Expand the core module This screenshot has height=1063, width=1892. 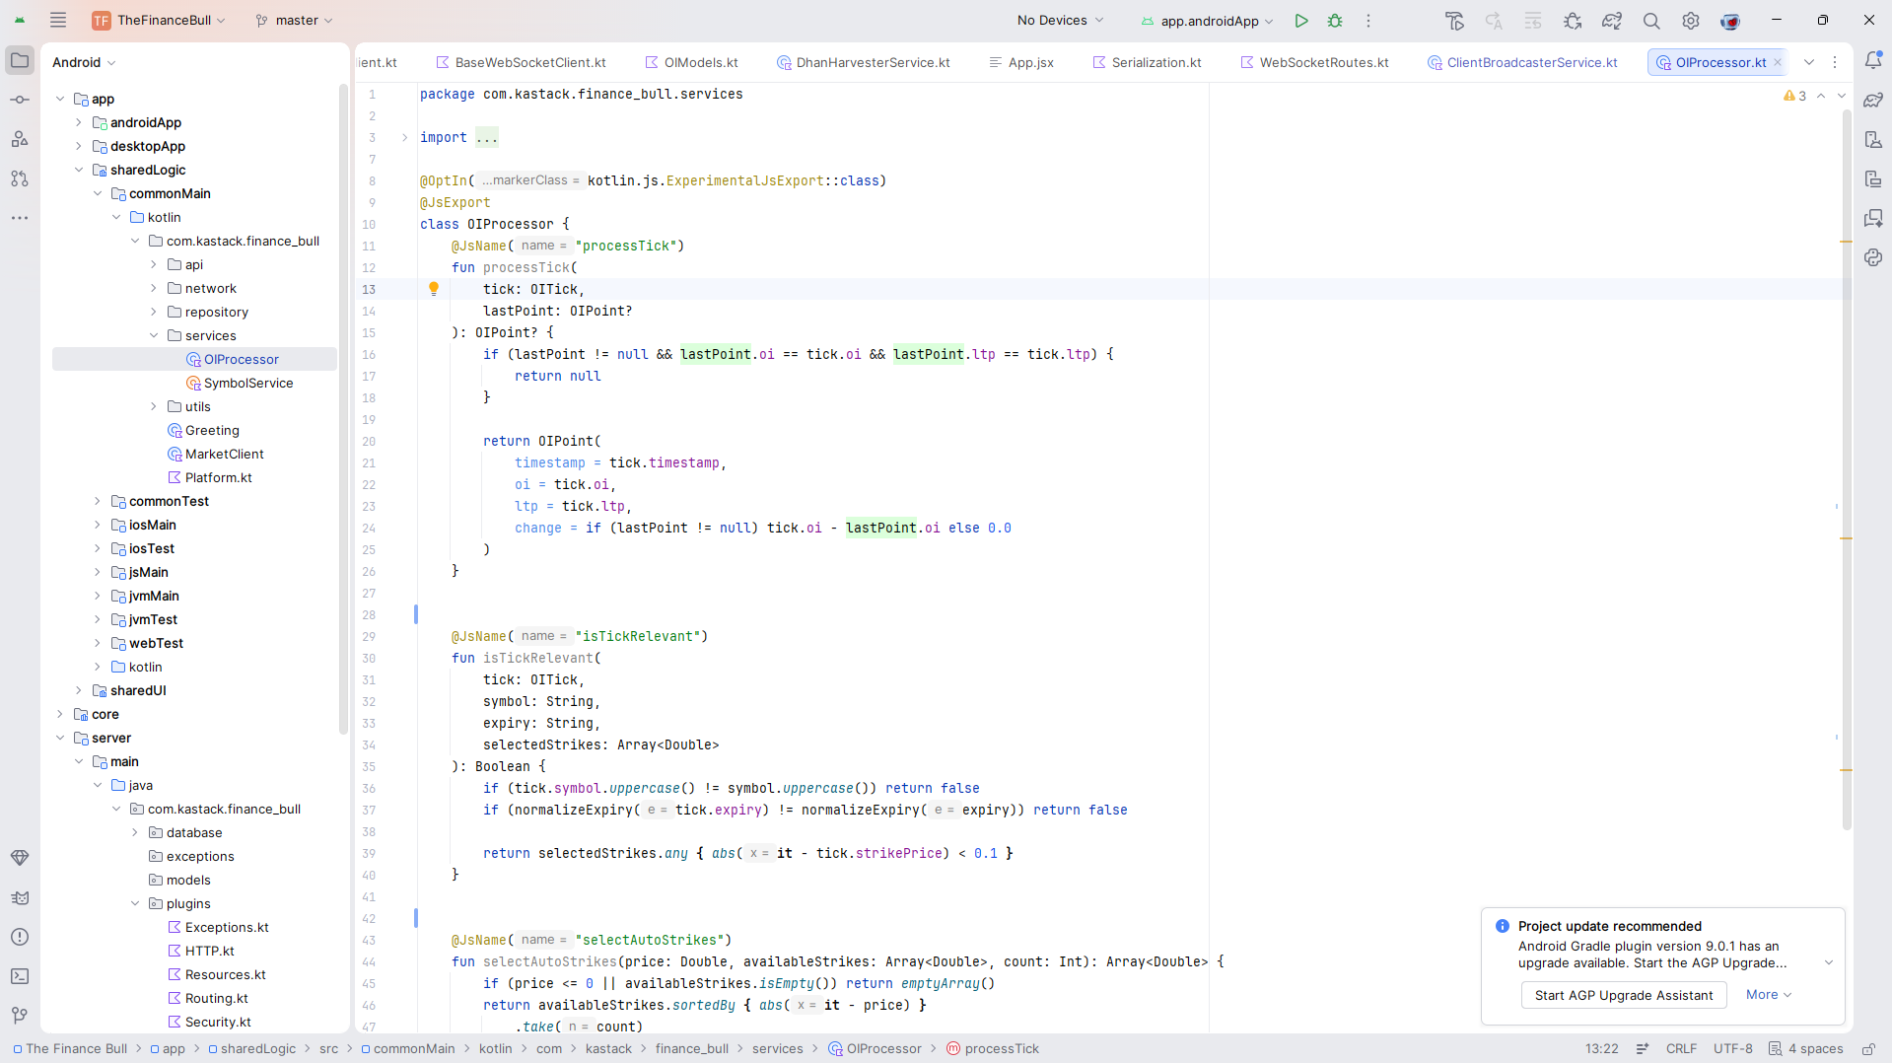(60, 714)
